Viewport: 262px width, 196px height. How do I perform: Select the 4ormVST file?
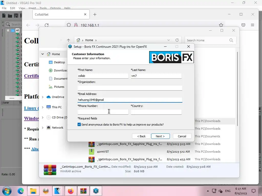(x=103, y=152)
